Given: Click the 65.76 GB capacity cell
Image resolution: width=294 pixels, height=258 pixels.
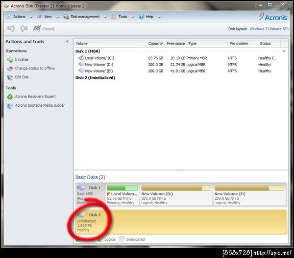Looking at the screenshot, I should (x=155, y=58).
